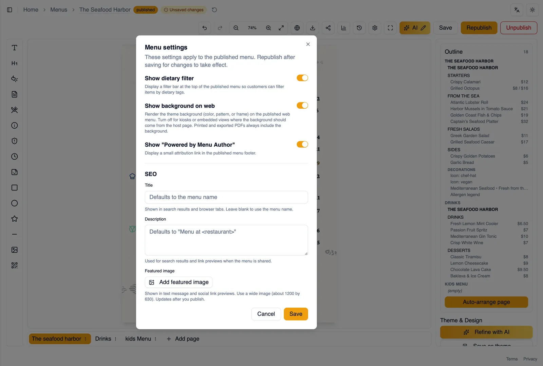
Task: Open options for The seafood harbor page tab
Action: coord(86,339)
